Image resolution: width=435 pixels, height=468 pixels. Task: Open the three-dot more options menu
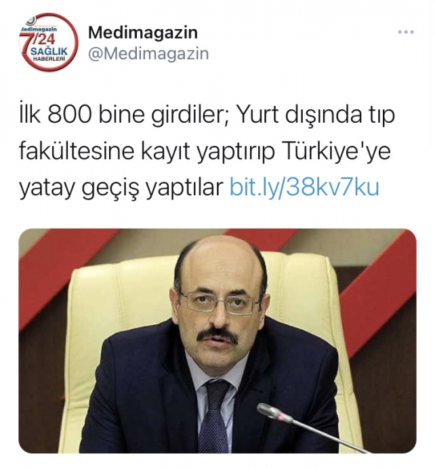tap(406, 32)
